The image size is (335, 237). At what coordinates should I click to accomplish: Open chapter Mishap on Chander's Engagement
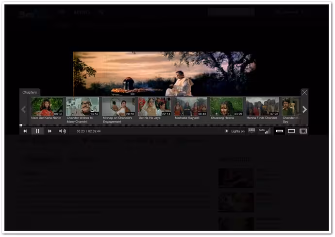(x=118, y=106)
